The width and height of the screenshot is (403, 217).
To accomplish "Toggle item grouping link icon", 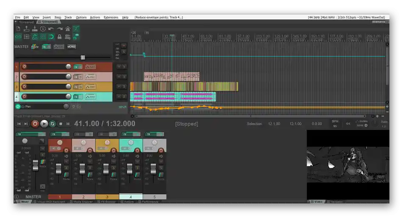I will [x=18, y=37].
